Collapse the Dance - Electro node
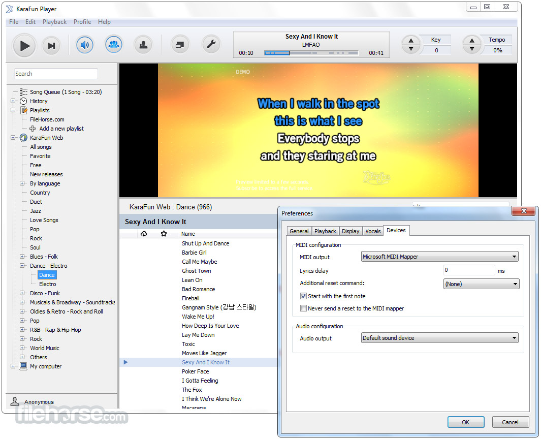 coord(22,265)
